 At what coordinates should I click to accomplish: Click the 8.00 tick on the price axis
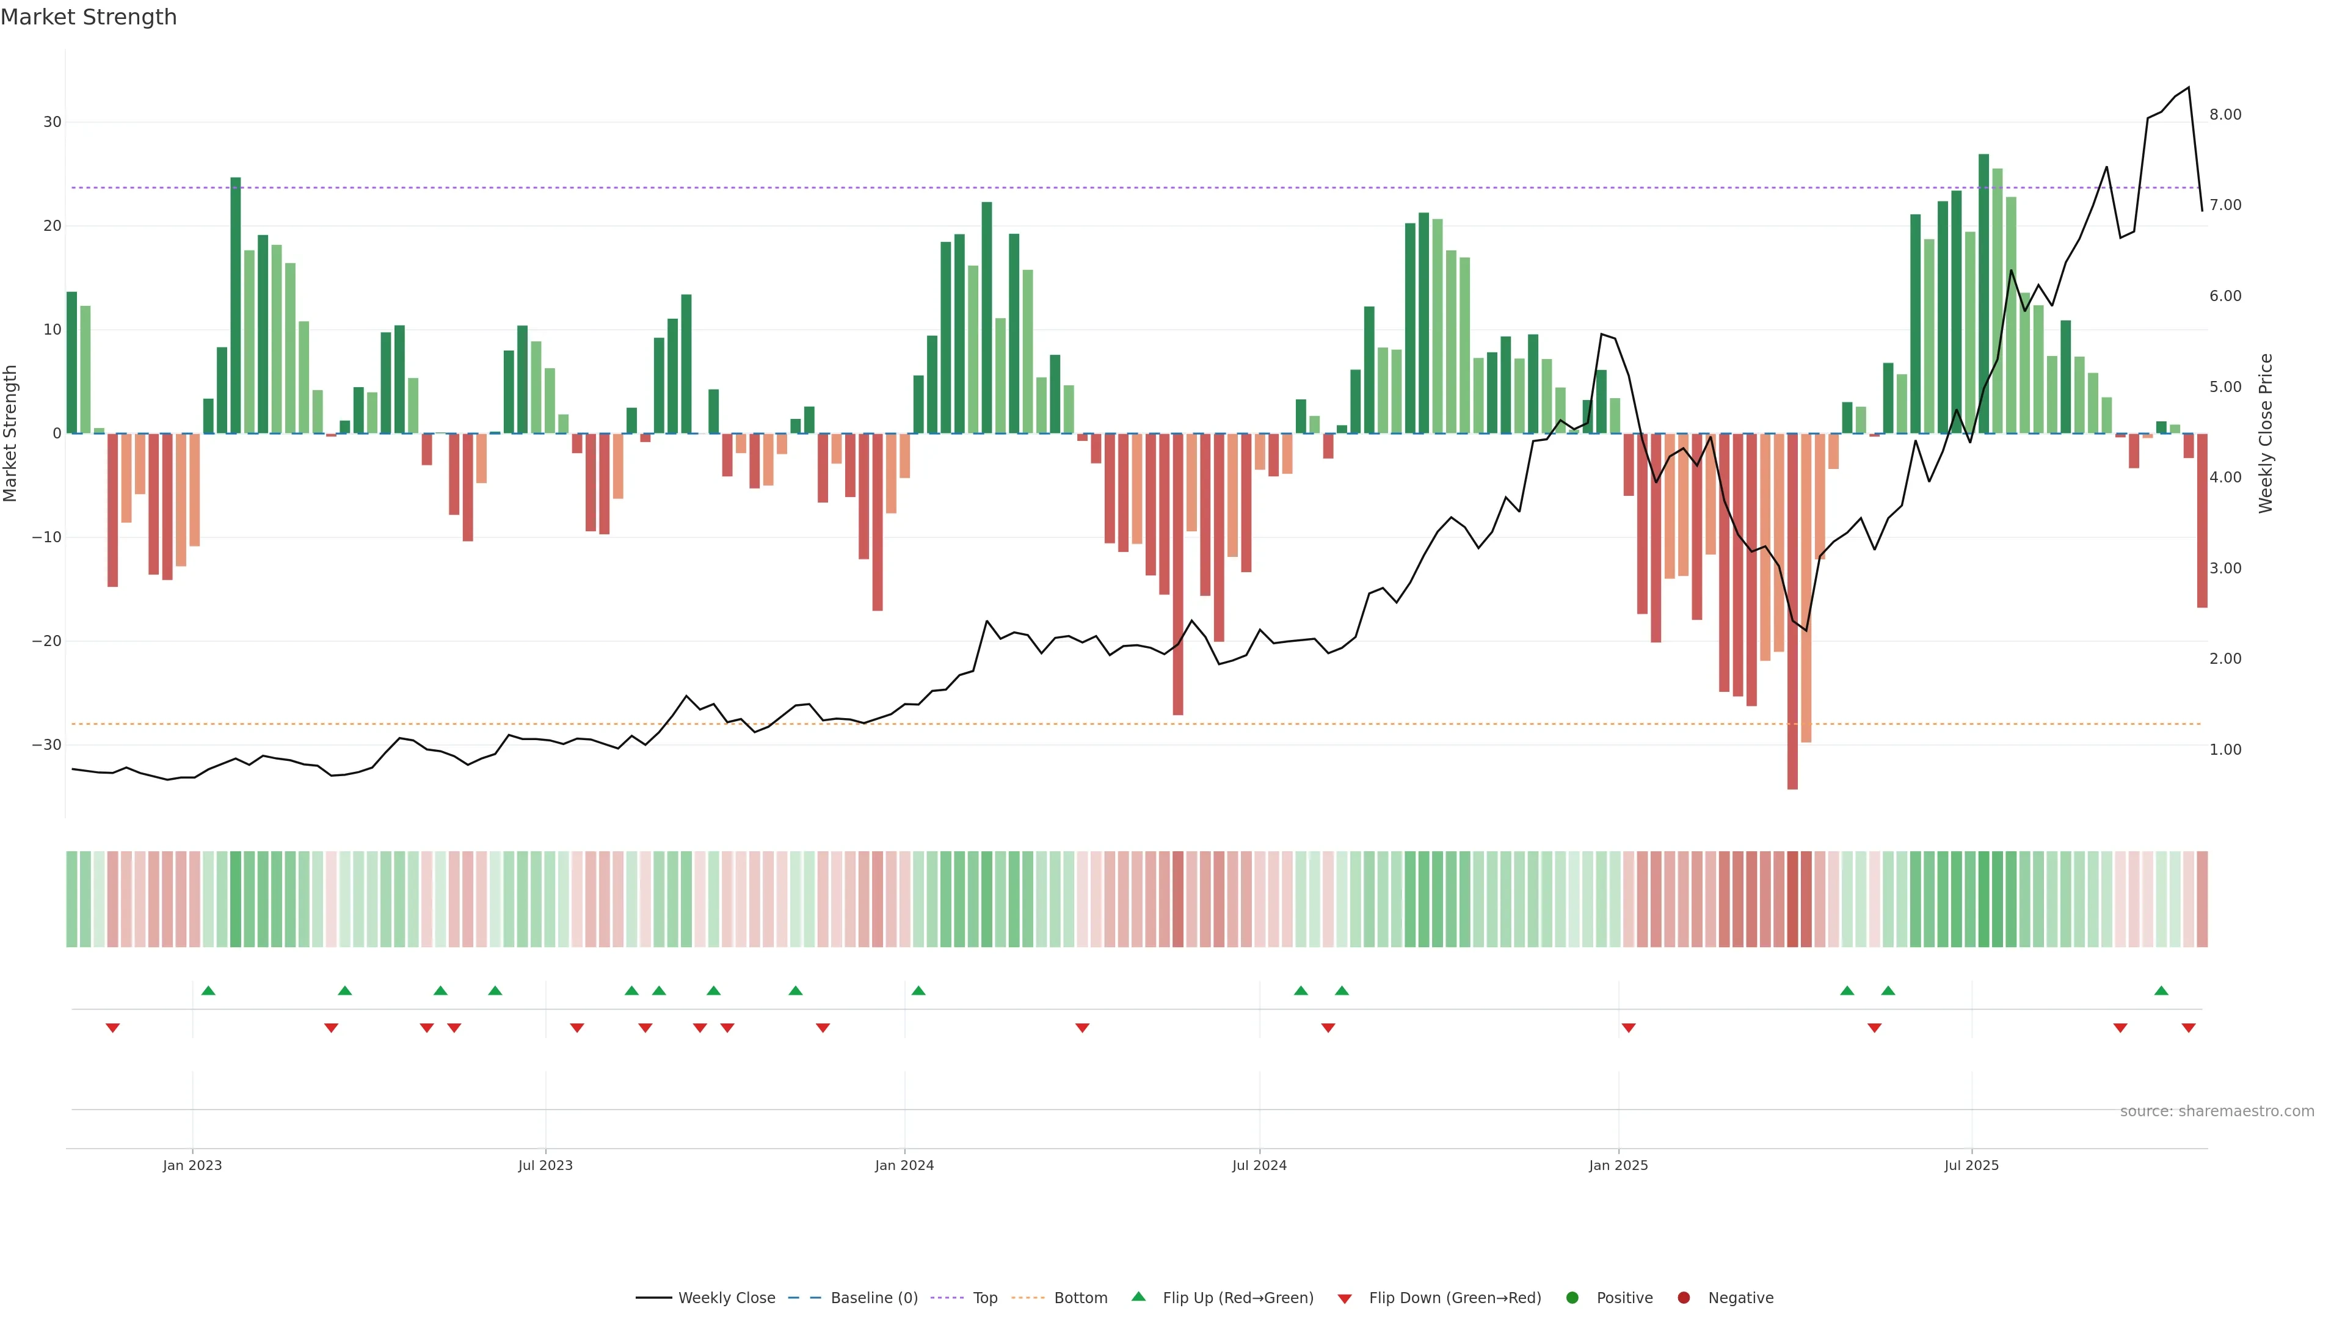(2225, 115)
